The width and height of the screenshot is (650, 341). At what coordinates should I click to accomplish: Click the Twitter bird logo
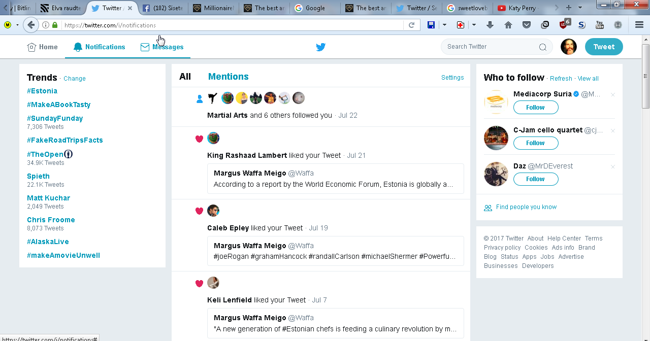[x=320, y=47]
